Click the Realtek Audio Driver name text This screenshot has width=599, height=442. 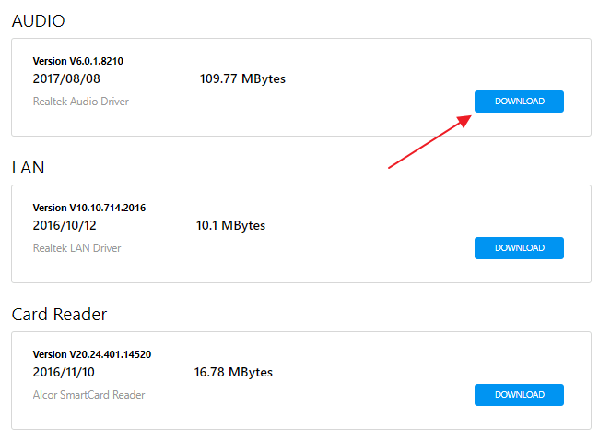point(80,102)
